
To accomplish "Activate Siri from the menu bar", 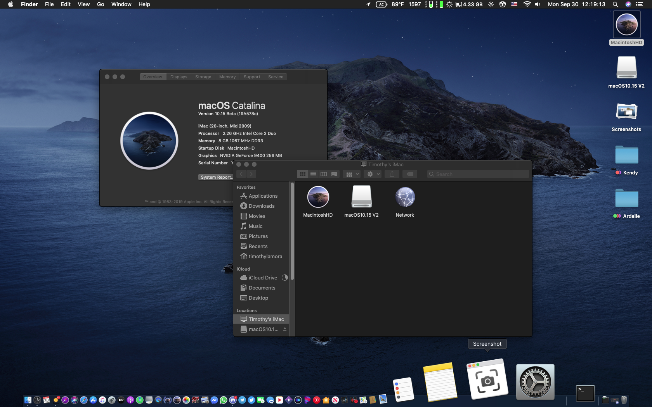I will [x=628, y=4].
